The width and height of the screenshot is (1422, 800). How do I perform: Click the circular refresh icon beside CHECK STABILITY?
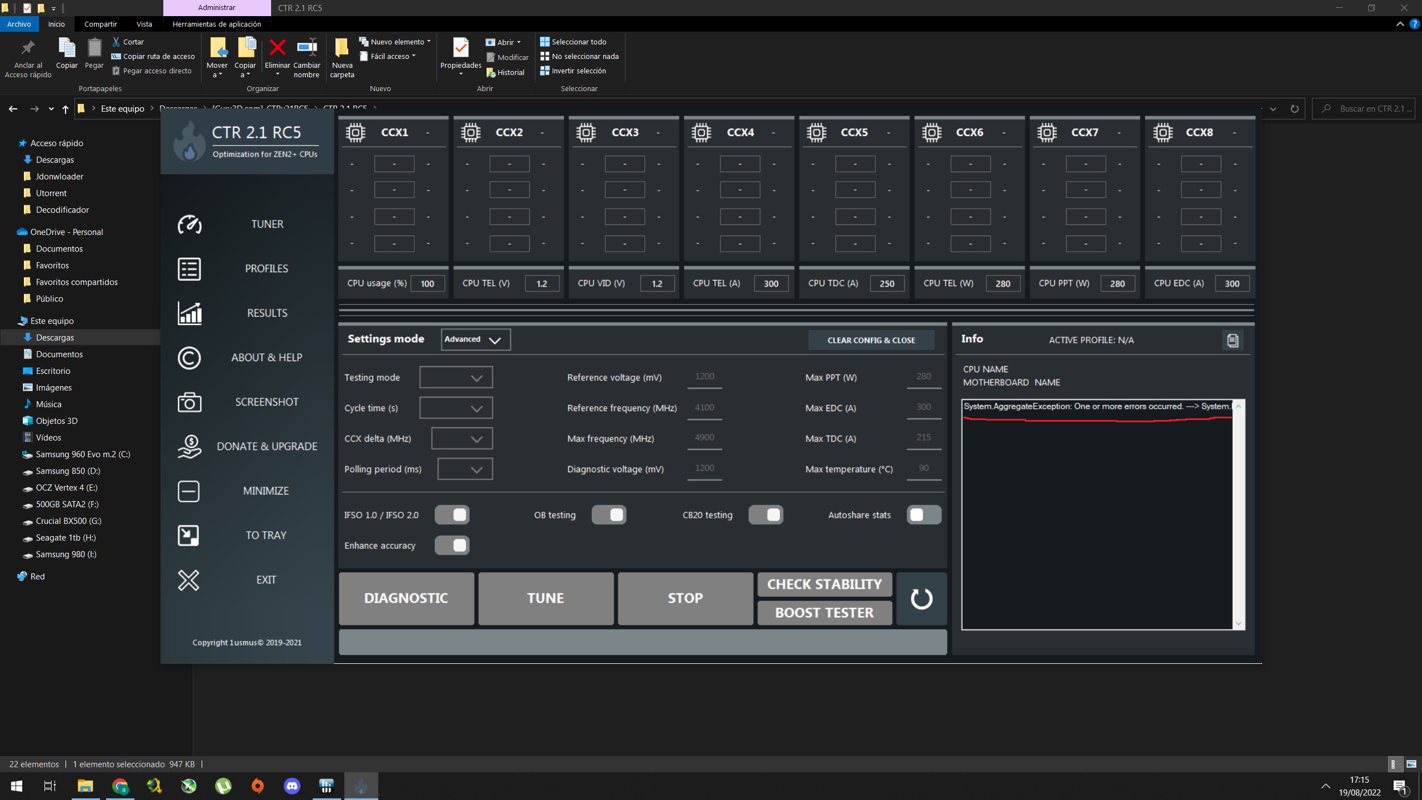coord(922,598)
